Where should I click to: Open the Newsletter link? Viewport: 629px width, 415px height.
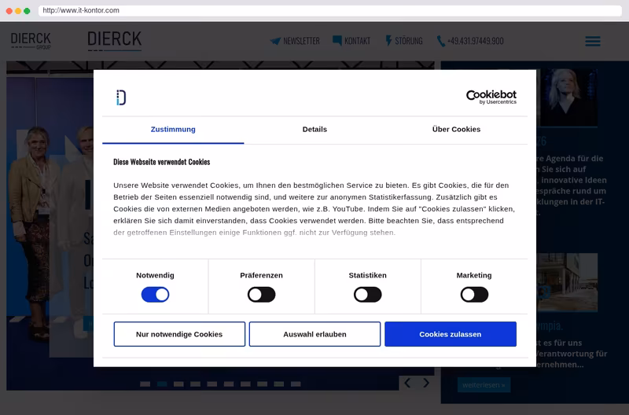point(301,41)
